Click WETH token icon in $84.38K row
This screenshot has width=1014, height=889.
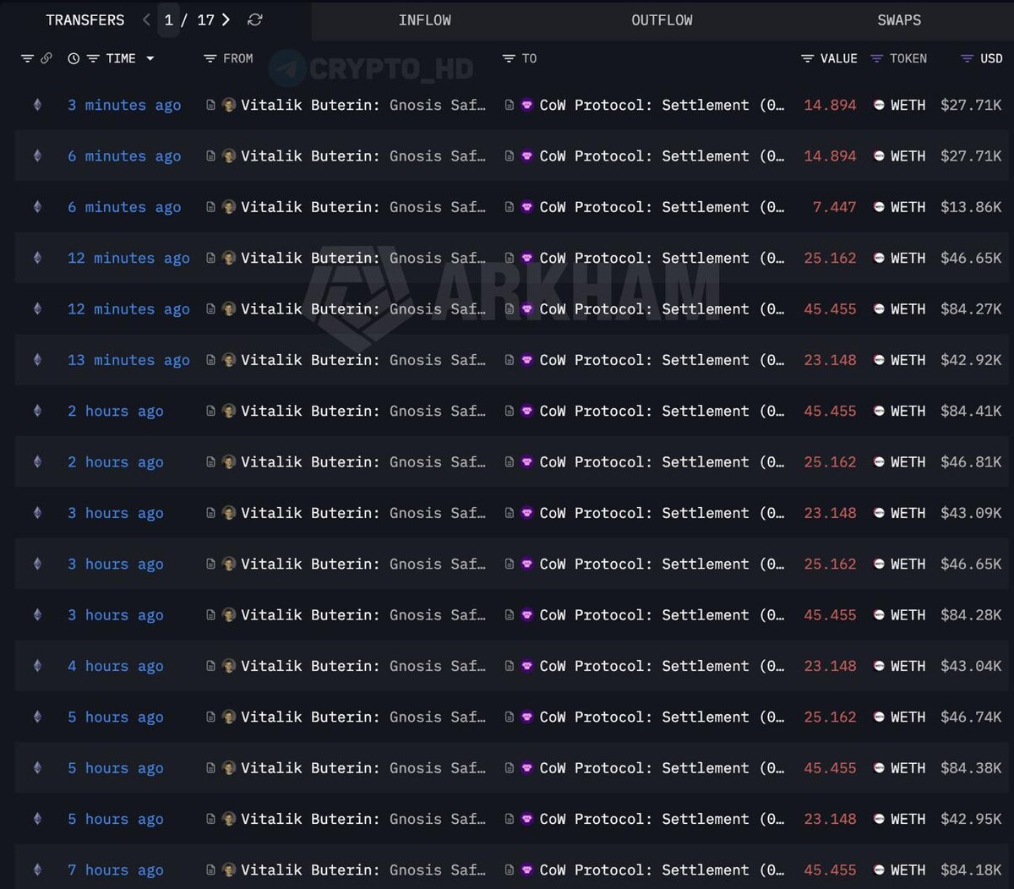(x=879, y=768)
